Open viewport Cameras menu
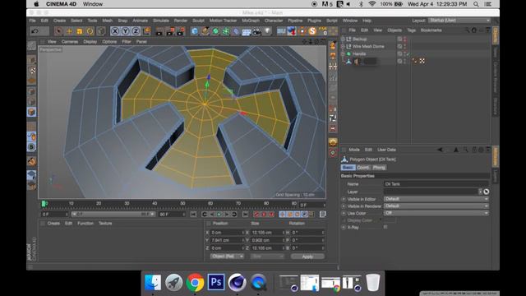Image resolution: width=526 pixels, height=296 pixels. click(70, 42)
